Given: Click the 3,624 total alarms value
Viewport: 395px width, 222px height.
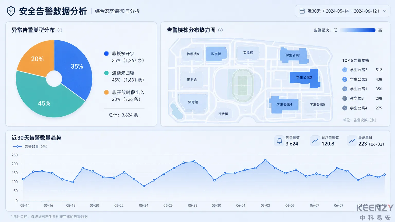Looking at the screenshot, I should point(292,144).
